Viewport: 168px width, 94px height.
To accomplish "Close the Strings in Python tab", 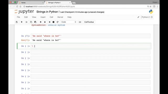I will (70, 3).
